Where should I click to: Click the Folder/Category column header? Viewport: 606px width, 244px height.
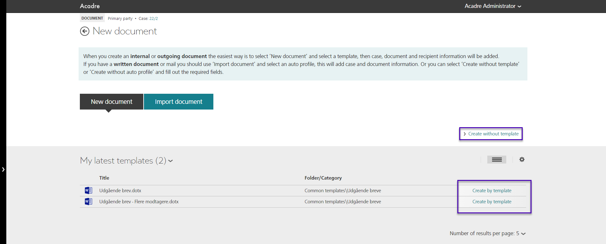(x=323, y=178)
